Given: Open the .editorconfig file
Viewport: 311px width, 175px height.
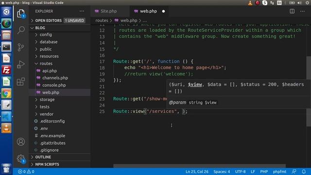Looking at the screenshot, I should (x=52, y=121).
